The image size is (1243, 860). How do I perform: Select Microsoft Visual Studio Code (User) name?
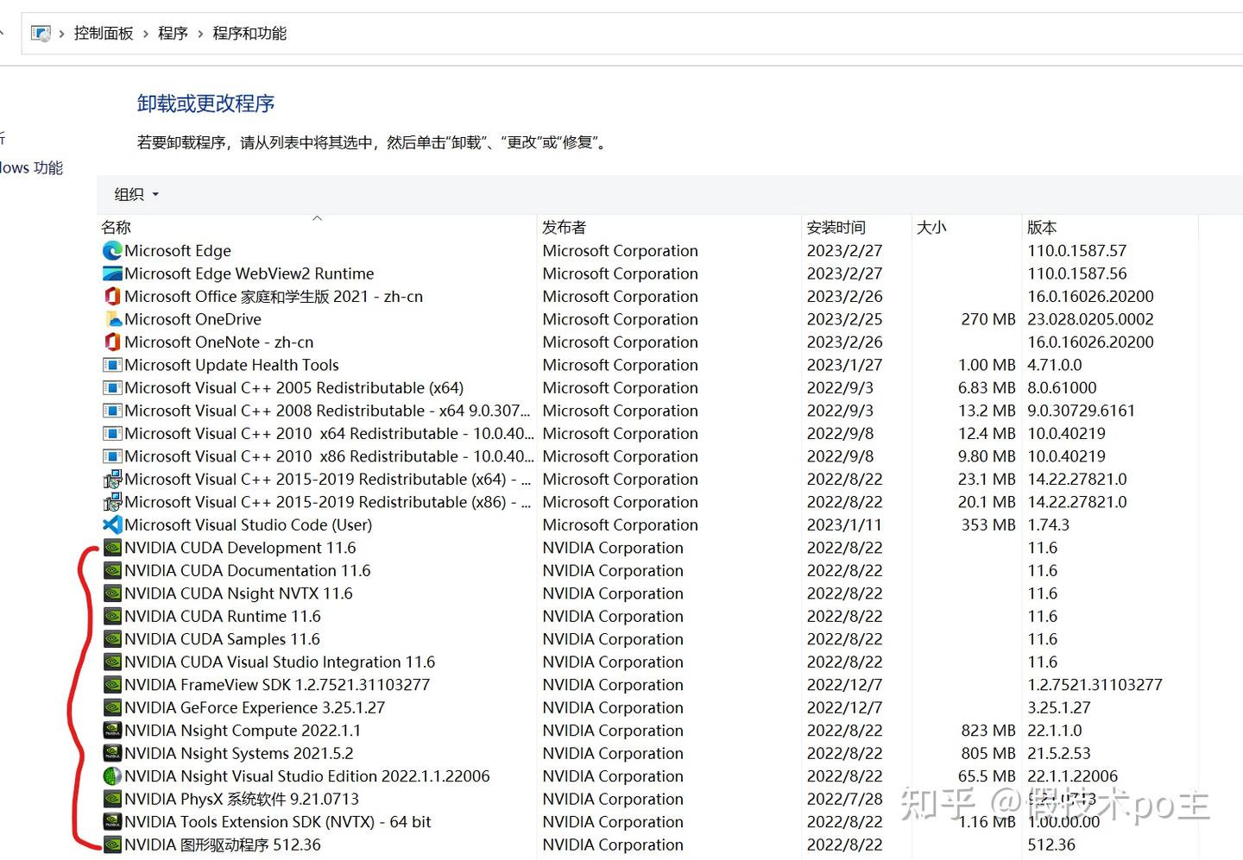click(x=249, y=525)
